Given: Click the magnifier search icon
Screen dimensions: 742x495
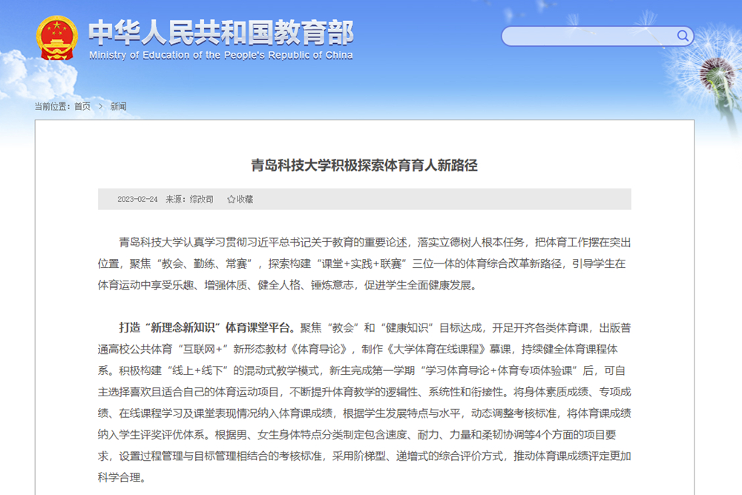Looking at the screenshot, I should point(683,36).
